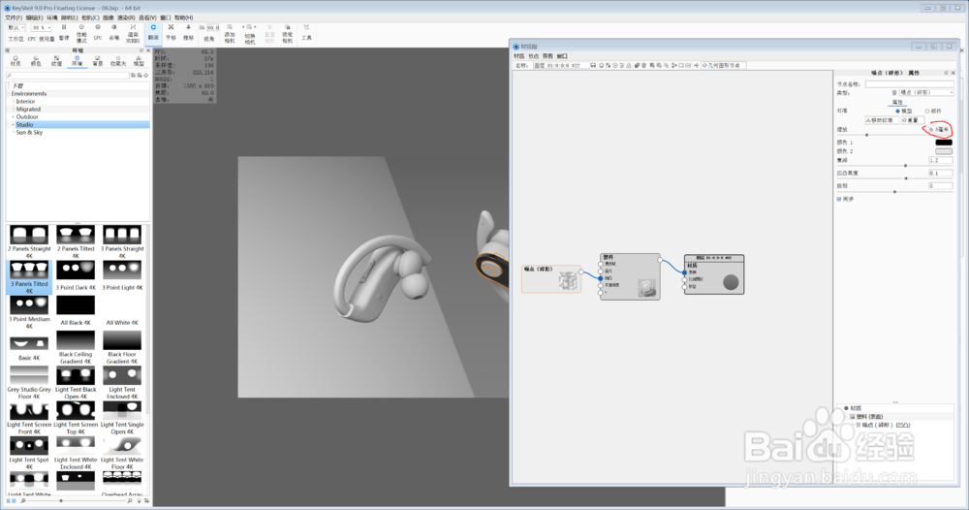Viewport: 969px width, 510px height.
Task: Select Sun & Sky in environment tree
Action: coord(29,132)
